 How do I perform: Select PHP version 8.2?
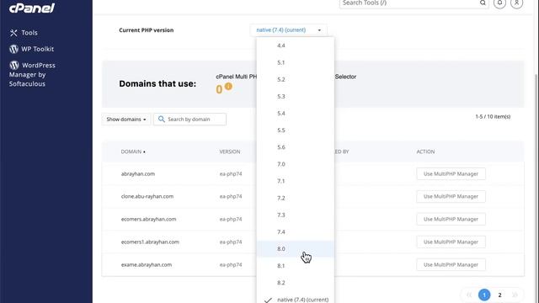pyautogui.click(x=296, y=283)
